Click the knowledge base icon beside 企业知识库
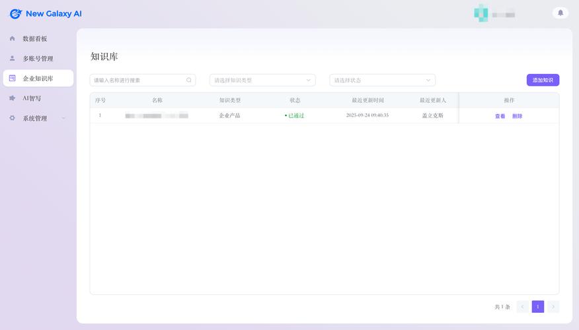This screenshot has height=330, width=579. pos(12,78)
